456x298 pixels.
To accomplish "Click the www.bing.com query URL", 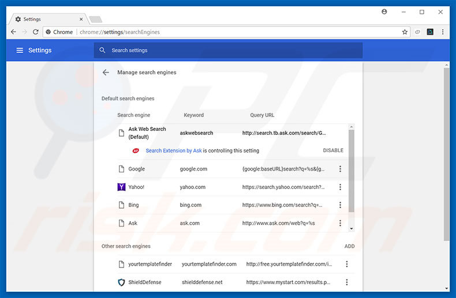I will [282, 205].
